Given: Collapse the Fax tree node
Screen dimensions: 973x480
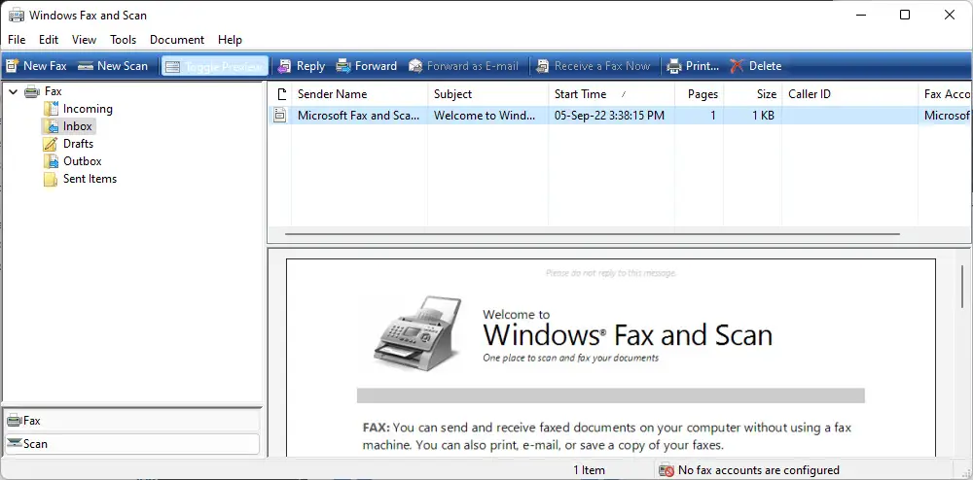Looking at the screenshot, I should pyautogui.click(x=13, y=91).
